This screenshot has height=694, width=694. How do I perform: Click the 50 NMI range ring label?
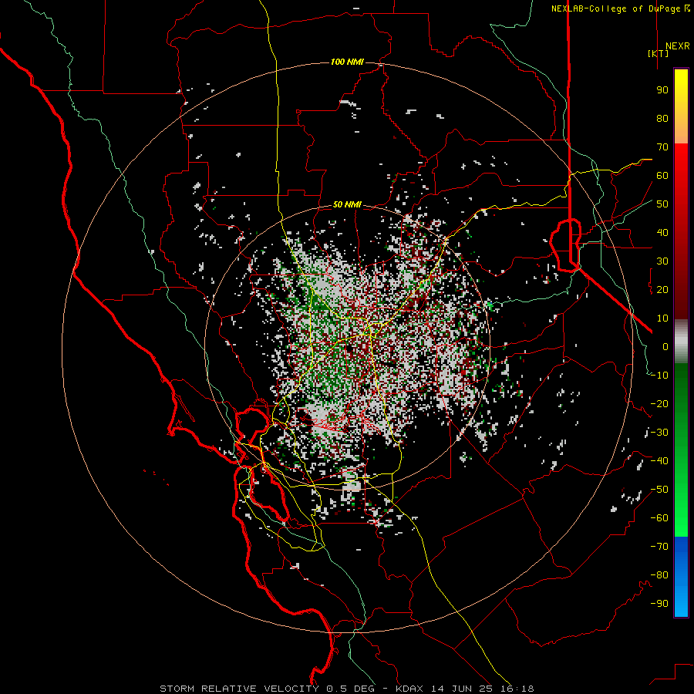(x=347, y=204)
